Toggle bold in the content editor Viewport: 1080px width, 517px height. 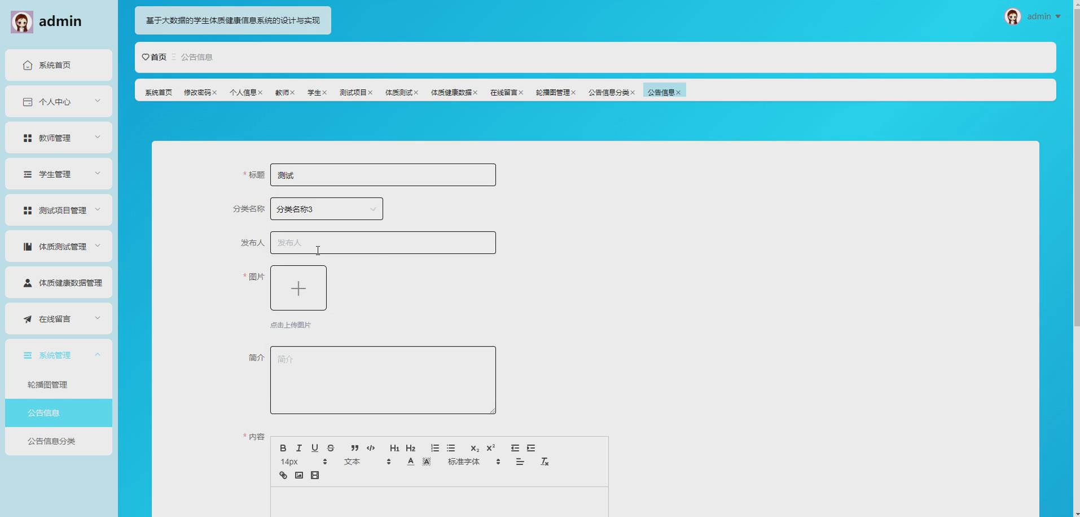click(283, 448)
